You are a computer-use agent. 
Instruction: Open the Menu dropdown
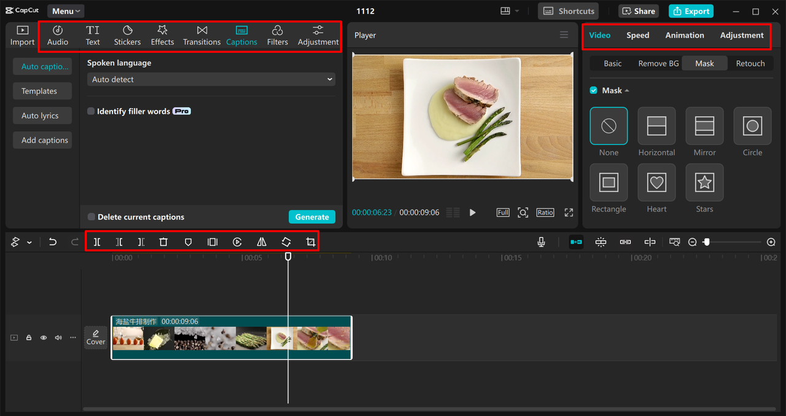tap(66, 11)
